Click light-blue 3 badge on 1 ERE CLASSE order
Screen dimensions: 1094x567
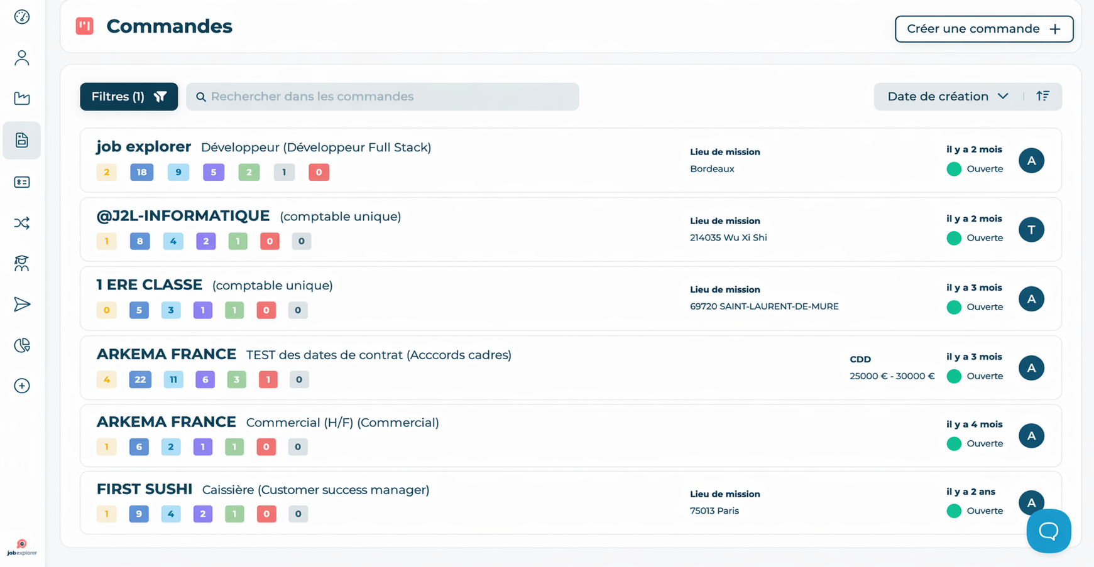click(171, 310)
